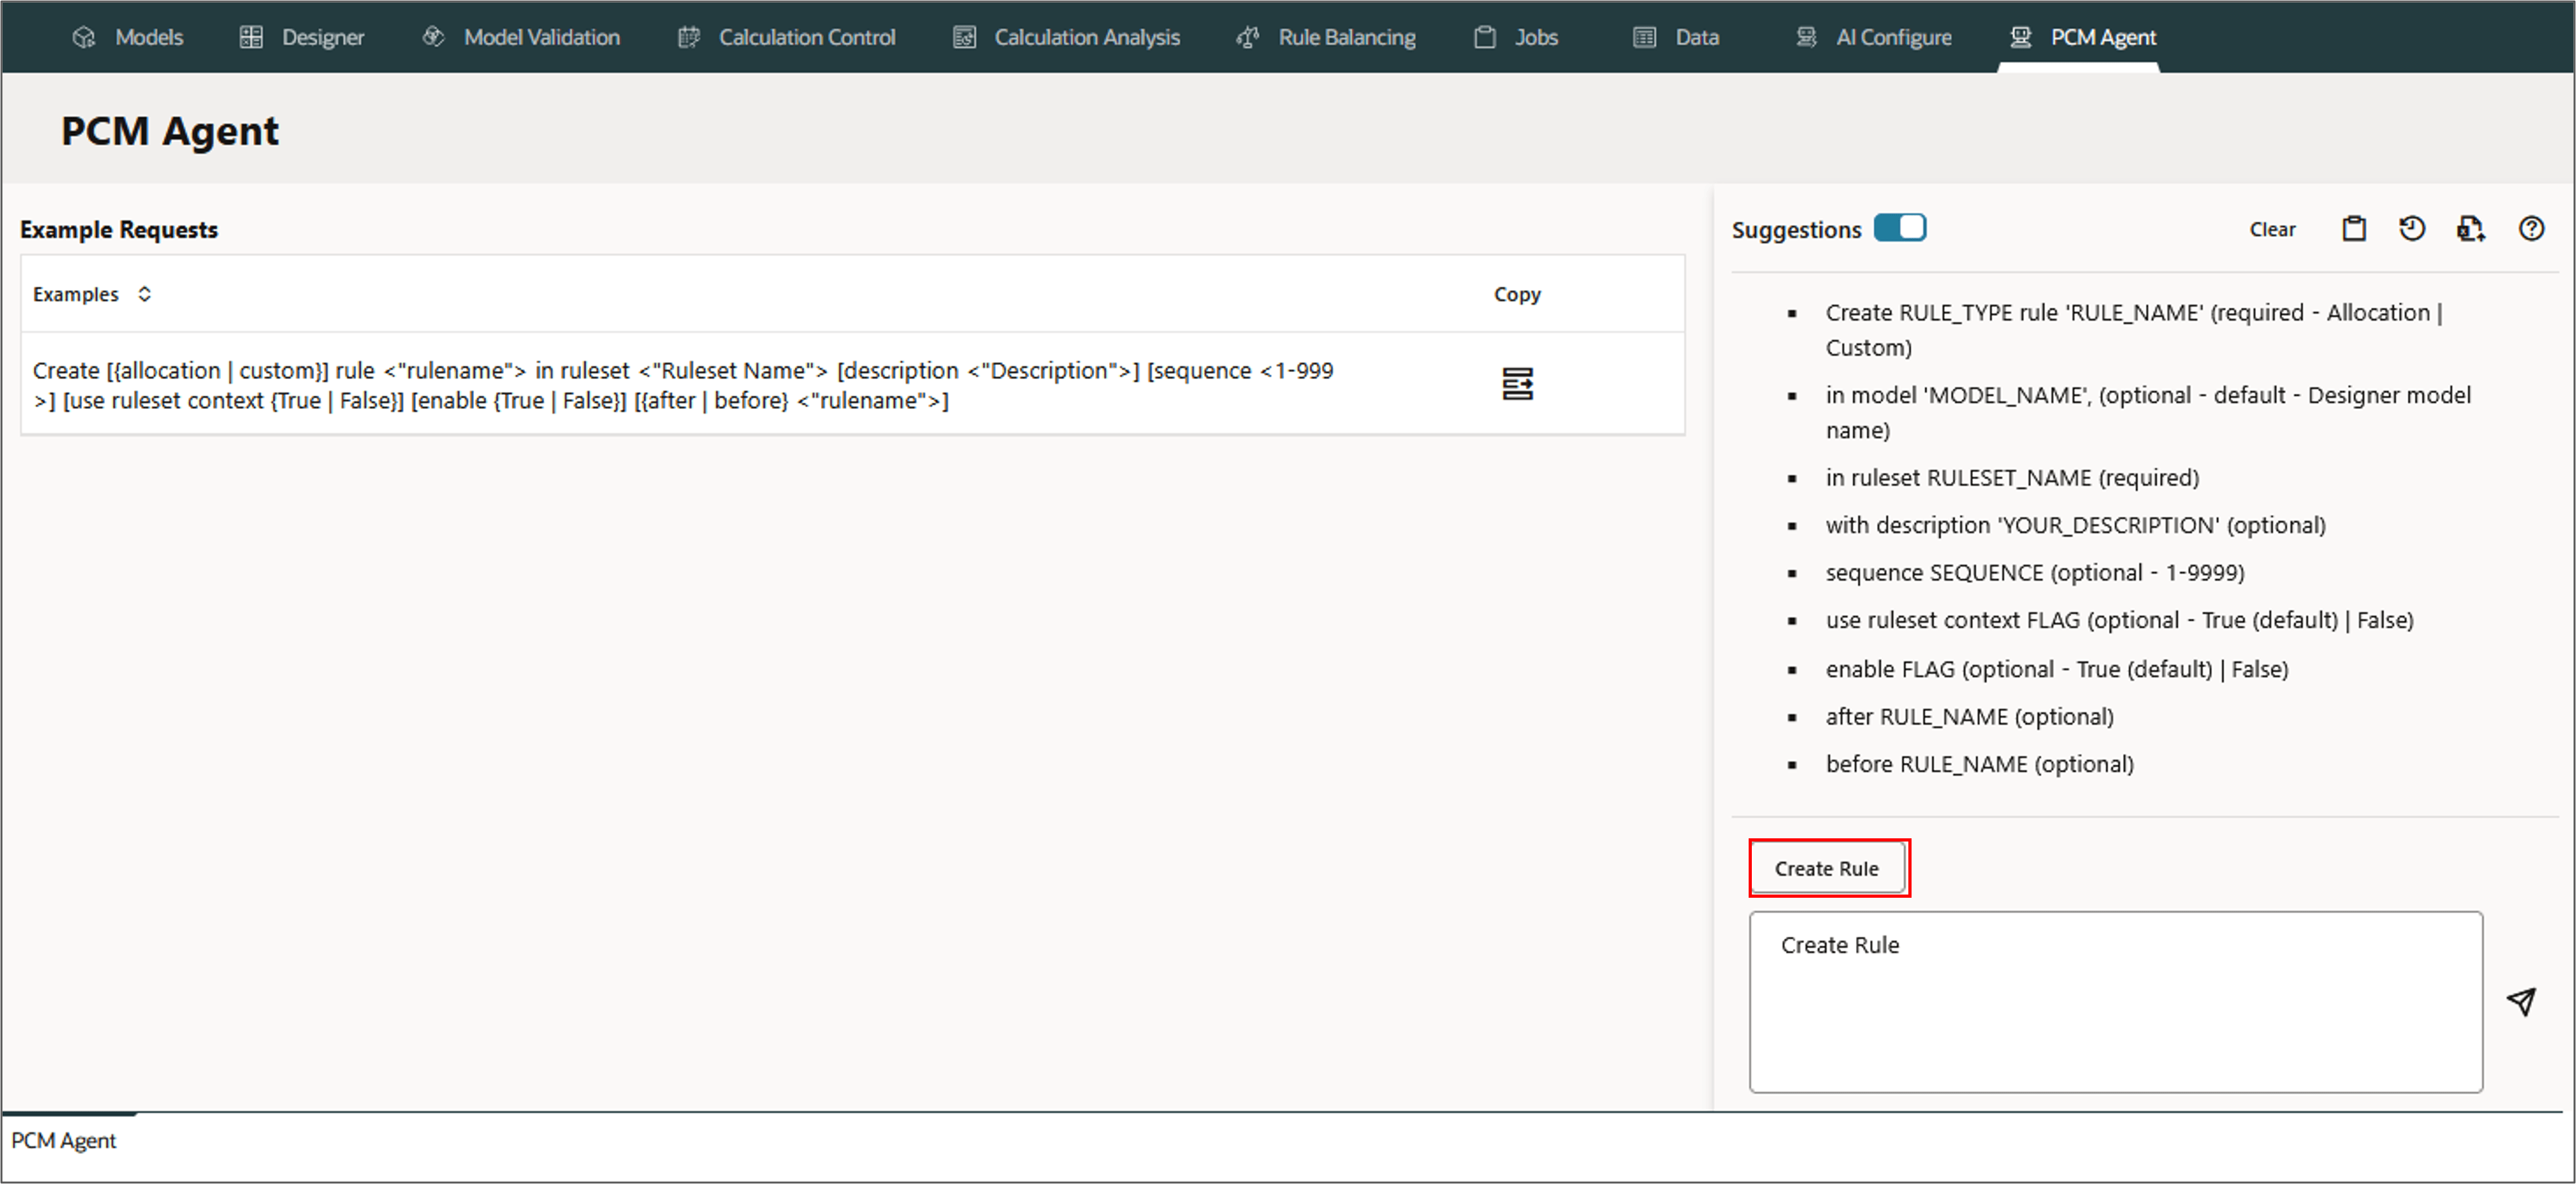Toggle the Suggestions switch off
Image resolution: width=2576 pixels, height=1184 pixels.
tap(1899, 228)
